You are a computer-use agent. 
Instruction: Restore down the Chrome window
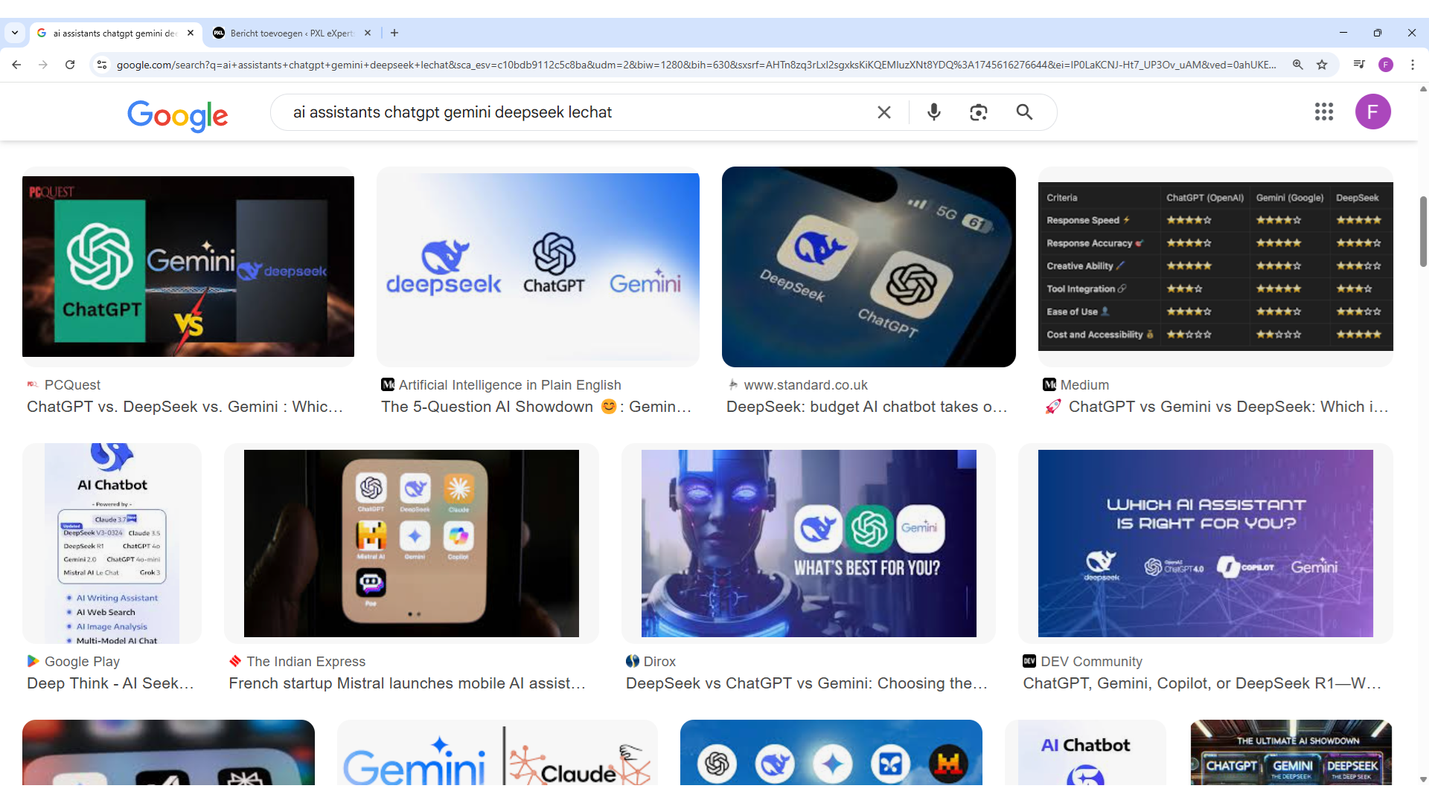point(1378,33)
